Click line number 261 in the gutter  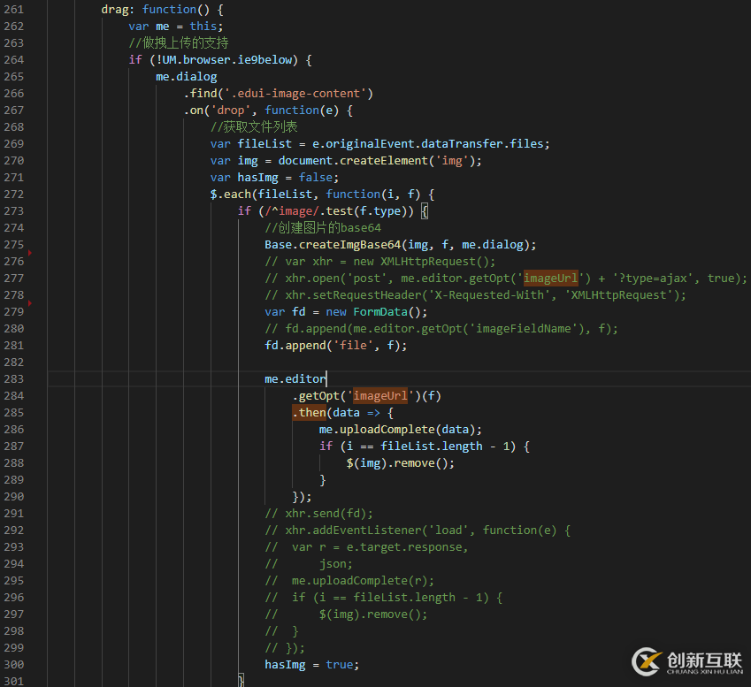(x=13, y=10)
